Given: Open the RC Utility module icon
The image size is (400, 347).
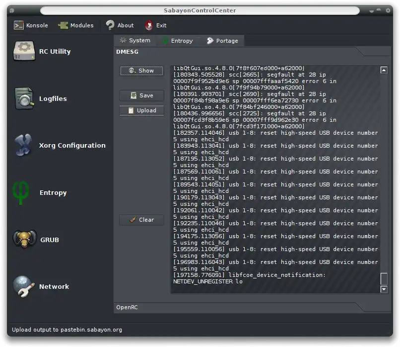Looking at the screenshot, I should click(24, 51).
